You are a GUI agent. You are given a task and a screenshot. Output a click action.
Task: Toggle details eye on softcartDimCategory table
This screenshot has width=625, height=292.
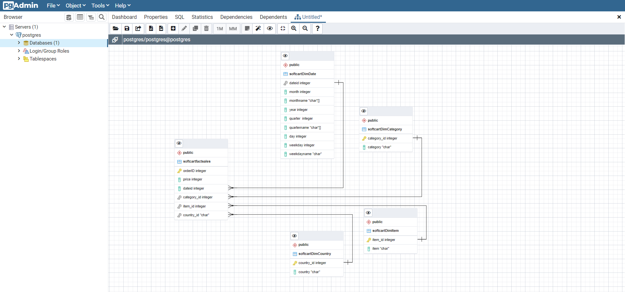coord(364,111)
